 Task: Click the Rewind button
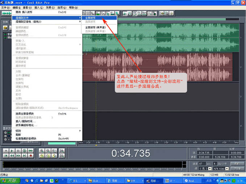(12, 155)
